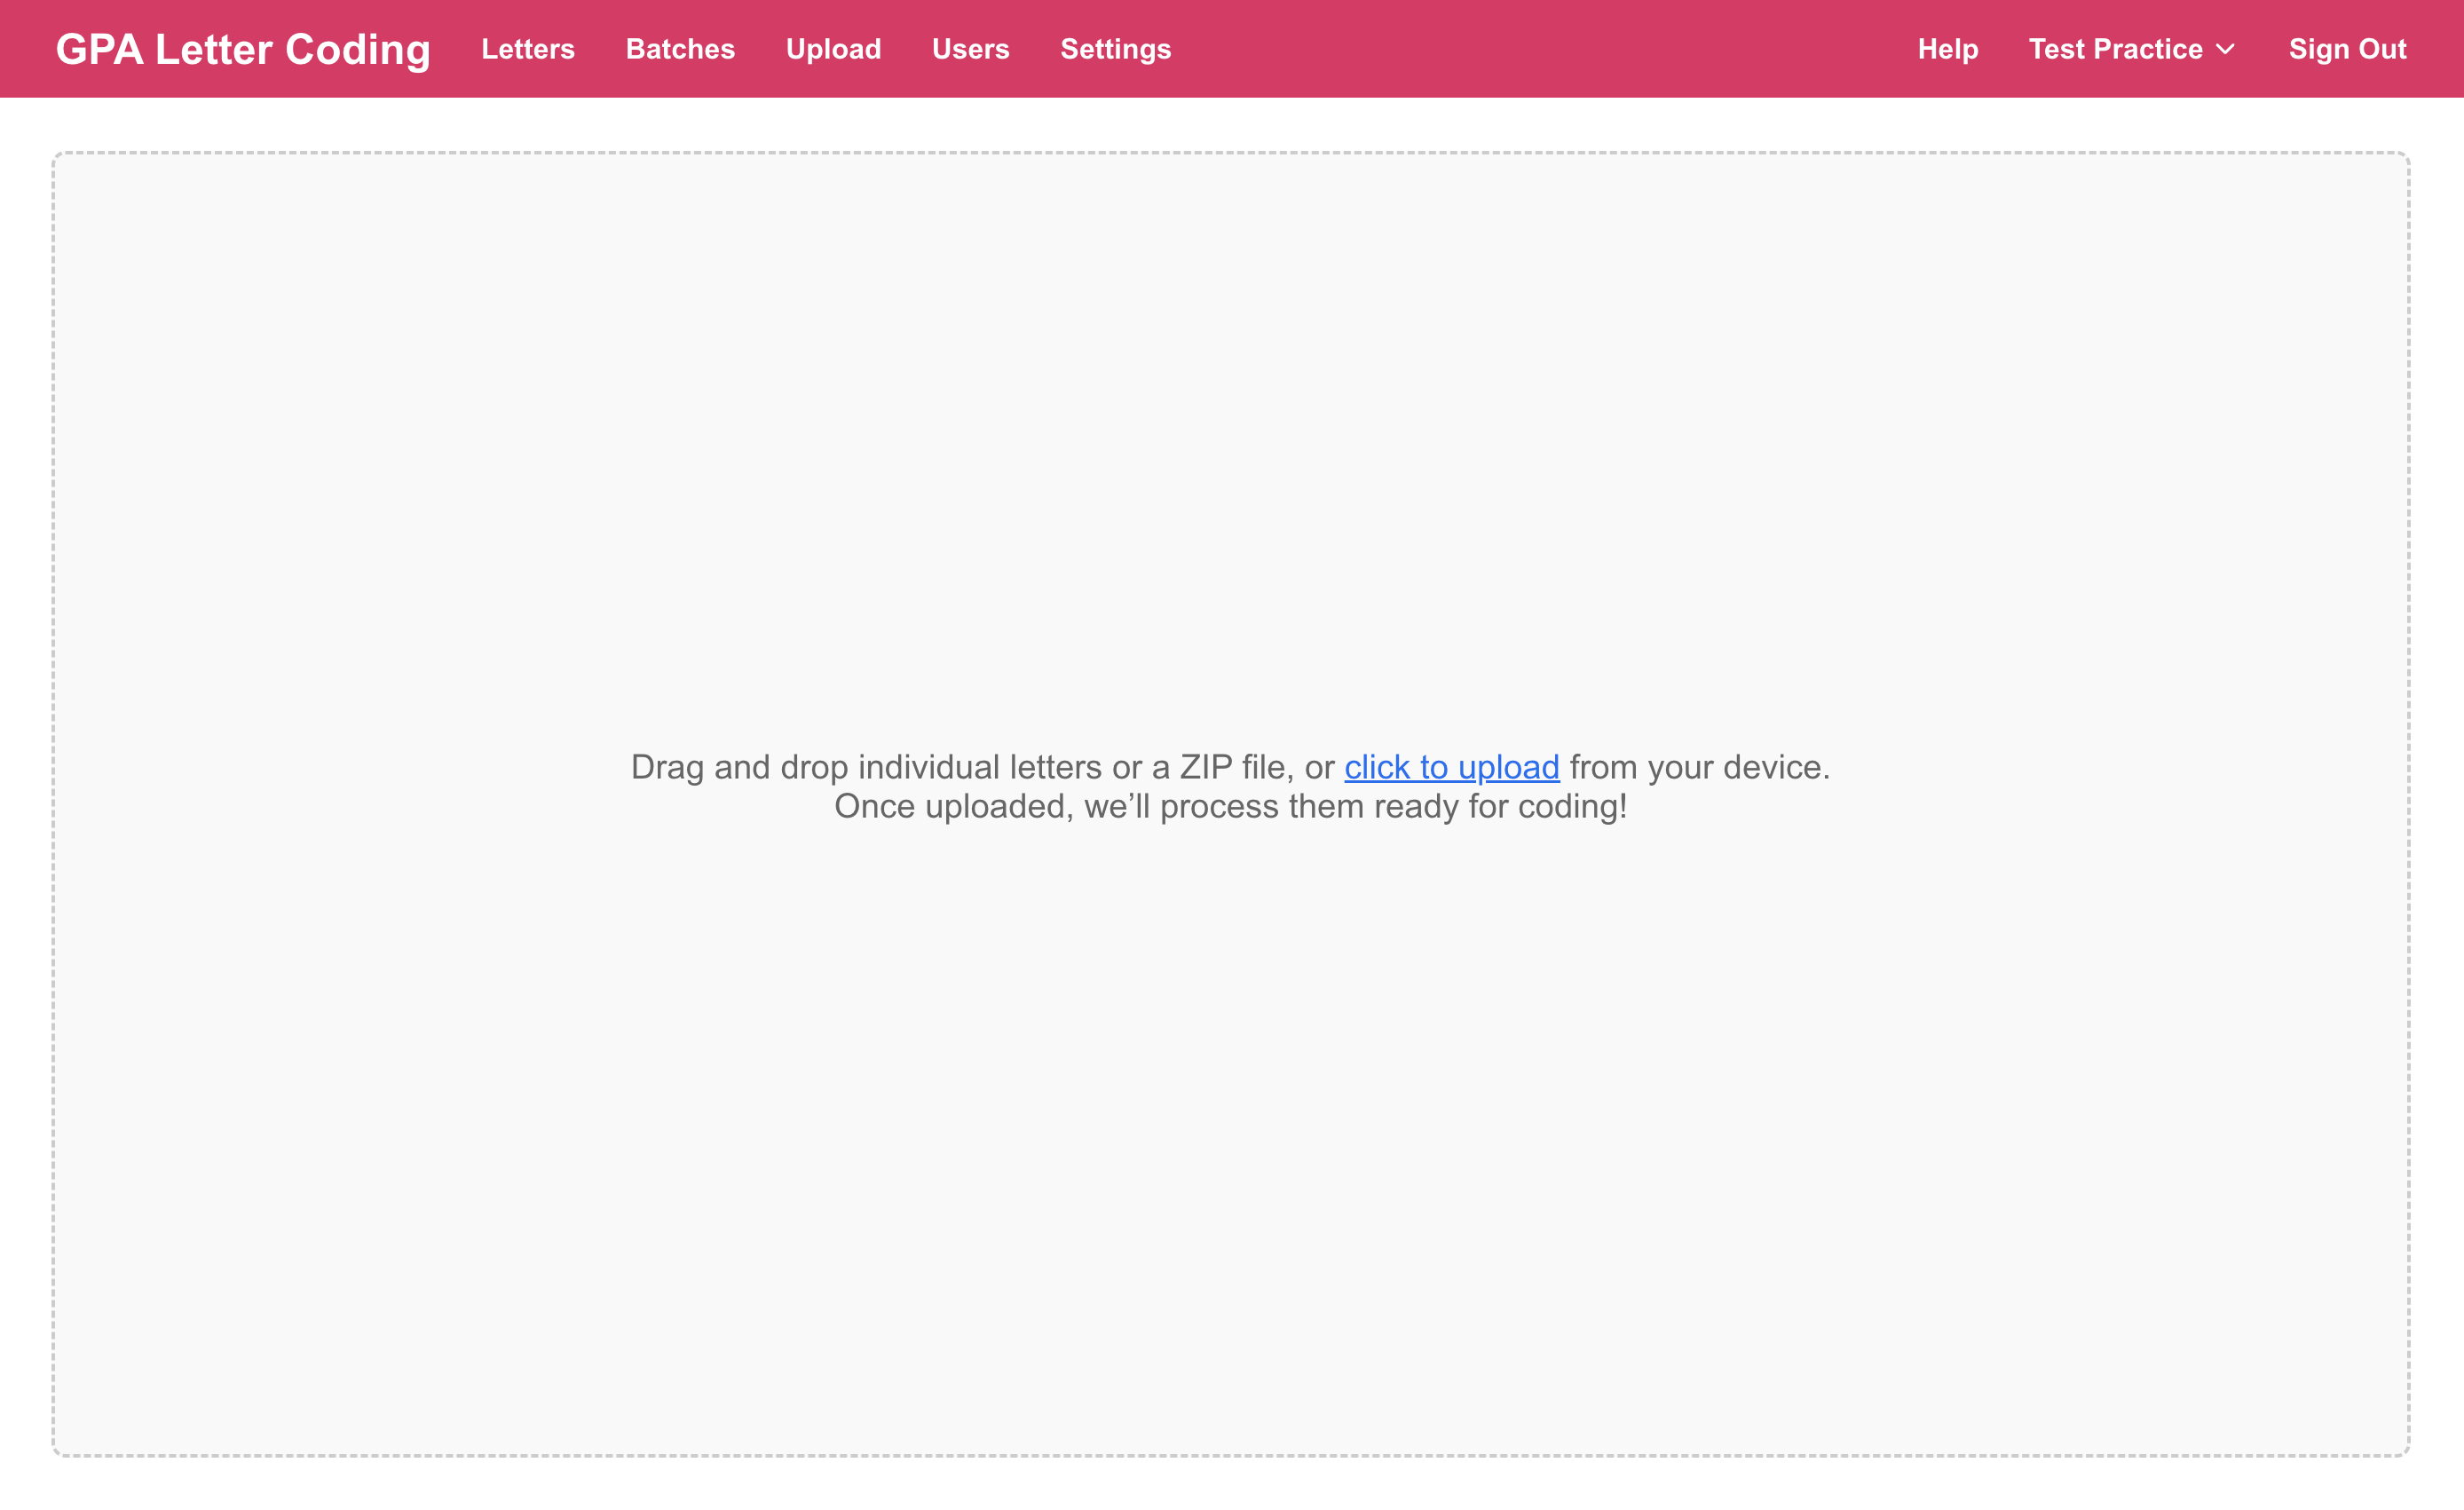Select Upload in the navigation bar
The height and width of the screenshot is (1510, 2464).
click(832, 48)
